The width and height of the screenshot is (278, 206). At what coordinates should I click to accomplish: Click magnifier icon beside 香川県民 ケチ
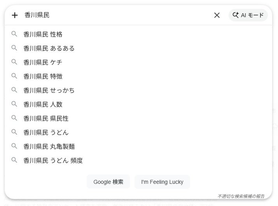click(14, 62)
